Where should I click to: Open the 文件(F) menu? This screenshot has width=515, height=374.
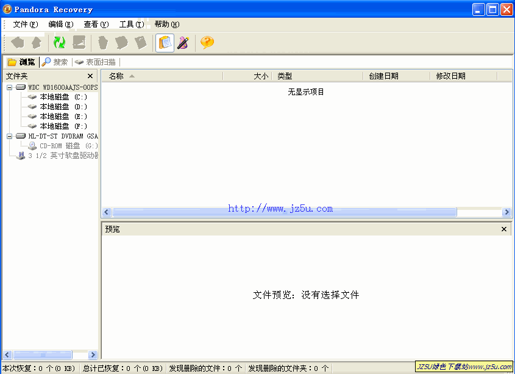click(25, 24)
